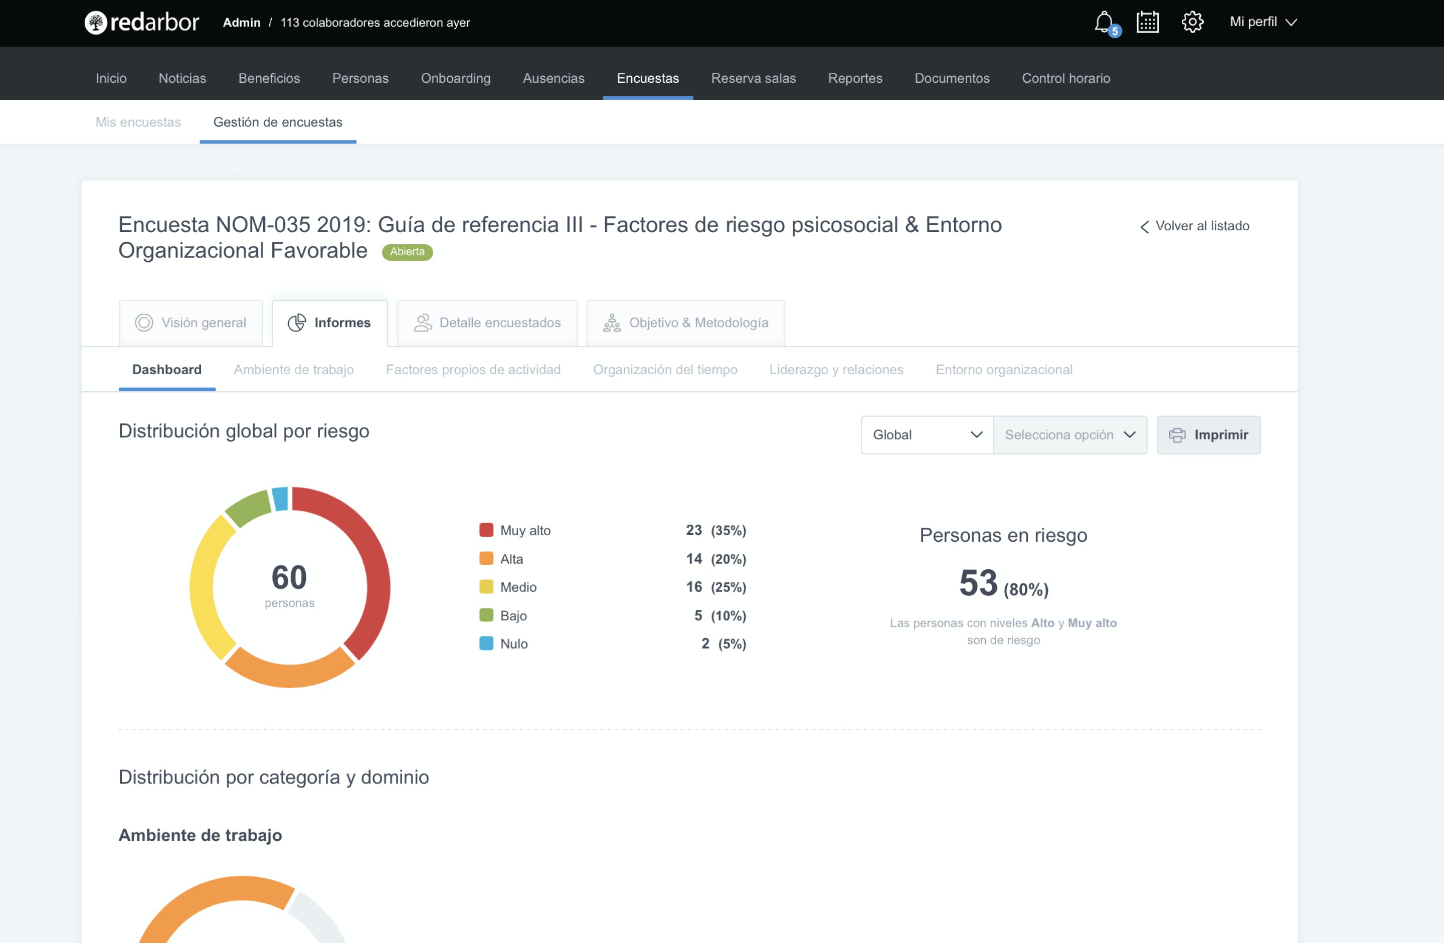Go back via Volver al listado
The height and width of the screenshot is (943, 1444).
(x=1195, y=226)
